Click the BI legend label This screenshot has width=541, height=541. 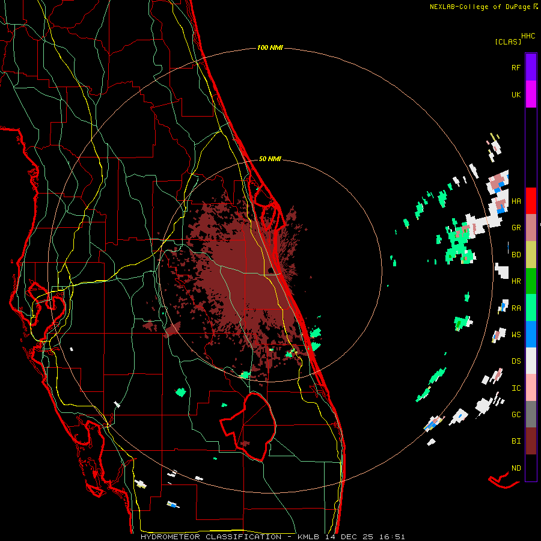pos(516,441)
